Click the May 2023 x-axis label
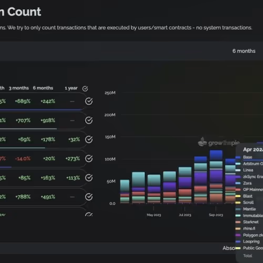 tap(154, 215)
